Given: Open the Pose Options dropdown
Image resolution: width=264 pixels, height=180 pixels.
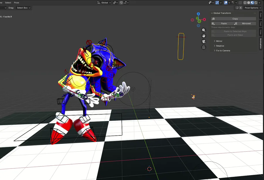Looking at the screenshot, I should (253, 8).
